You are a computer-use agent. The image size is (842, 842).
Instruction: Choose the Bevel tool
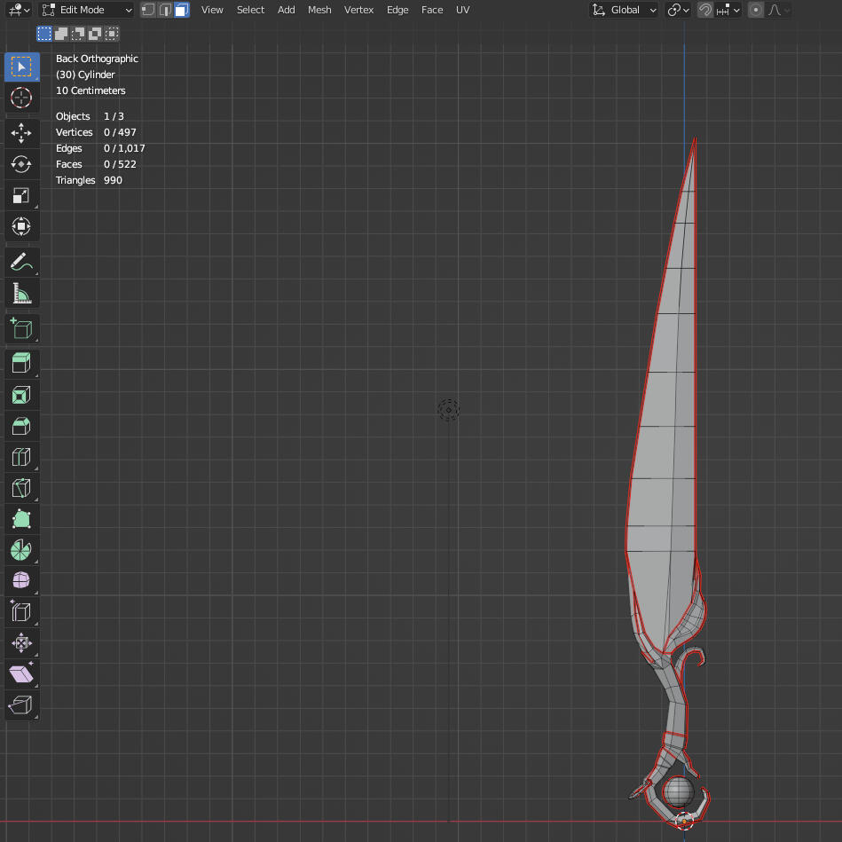click(x=21, y=426)
